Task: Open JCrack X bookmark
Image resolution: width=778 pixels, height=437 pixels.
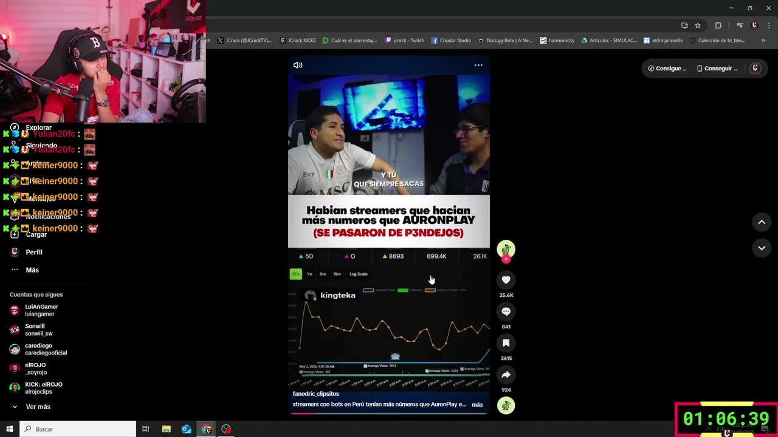Action: point(244,40)
